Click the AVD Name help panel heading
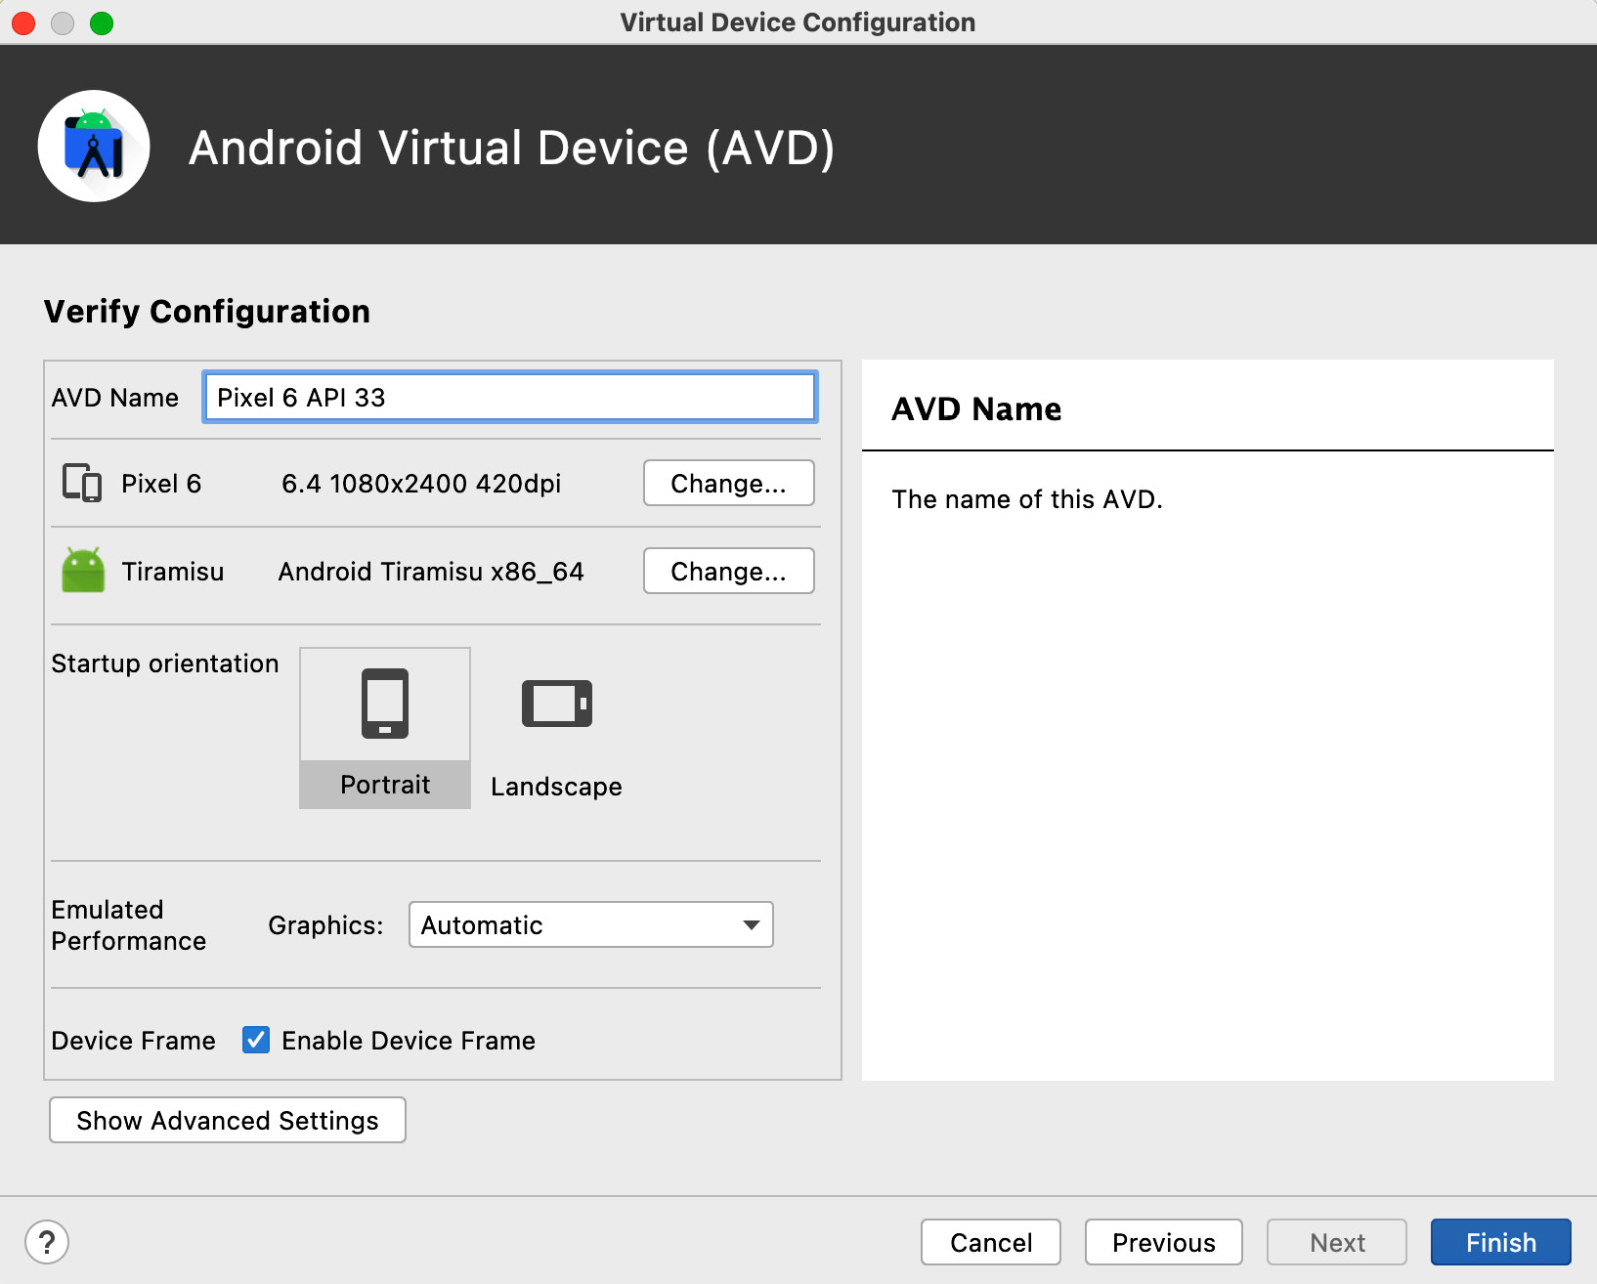The width and height of the screenshot is (1597, 1284). [976, 408]
